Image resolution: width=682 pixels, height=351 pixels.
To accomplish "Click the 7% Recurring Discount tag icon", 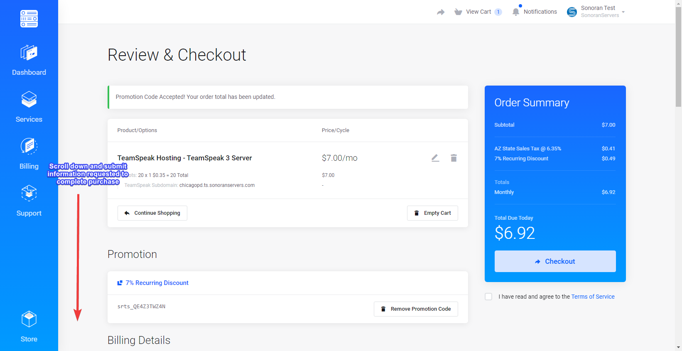I will (120, 283).
